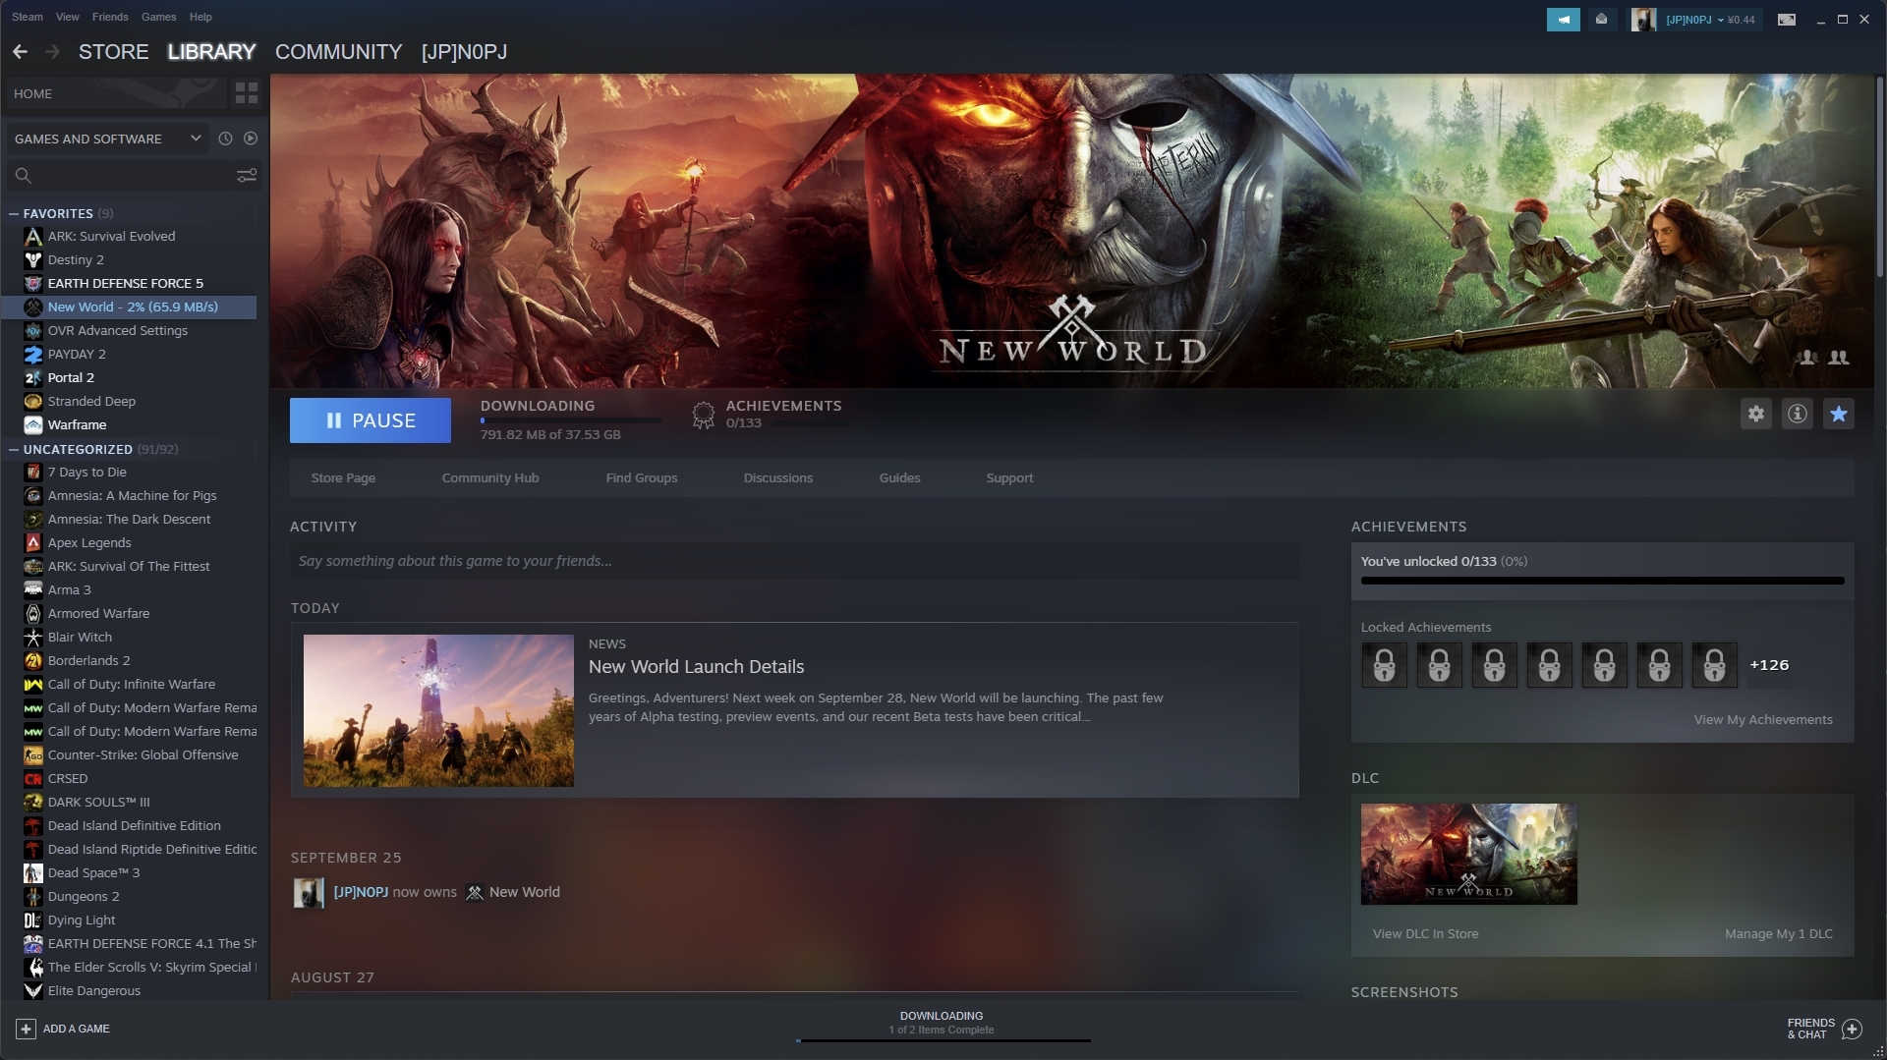Open the Games menu
This screenshot has height=1060, width=1887.
(x=158, y=17)
